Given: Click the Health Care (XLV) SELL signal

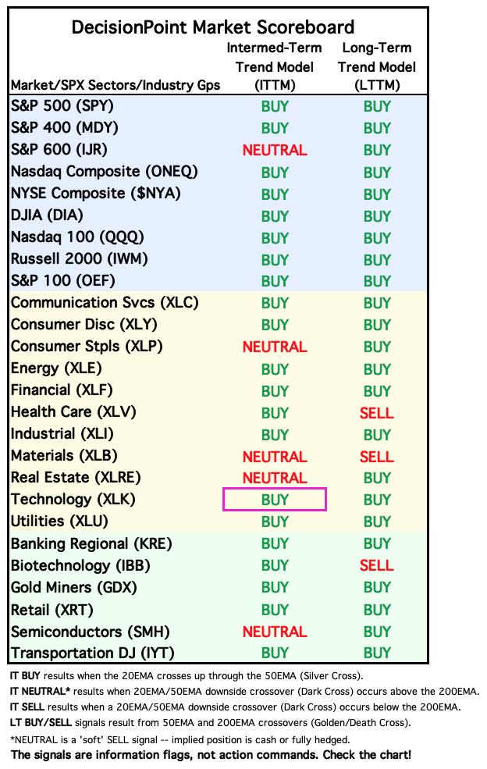Looking at the screenshot, I should [377, 413].
